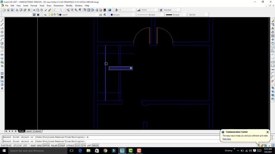275x154 pixels.
Task: Click the dynamic input box in drawing
Action: click(121, 68)
